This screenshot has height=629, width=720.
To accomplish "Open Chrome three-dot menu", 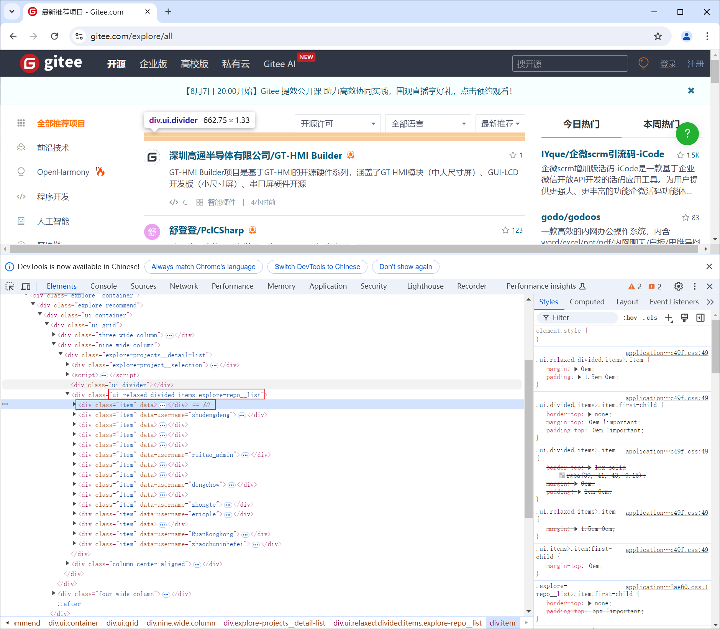I will [x=707, y=36].
